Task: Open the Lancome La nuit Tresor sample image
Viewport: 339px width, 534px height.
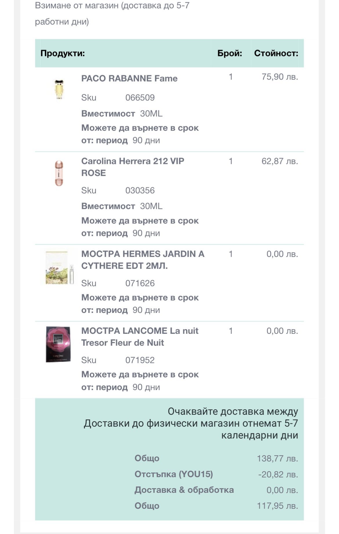Action: [x=58, y=344]
